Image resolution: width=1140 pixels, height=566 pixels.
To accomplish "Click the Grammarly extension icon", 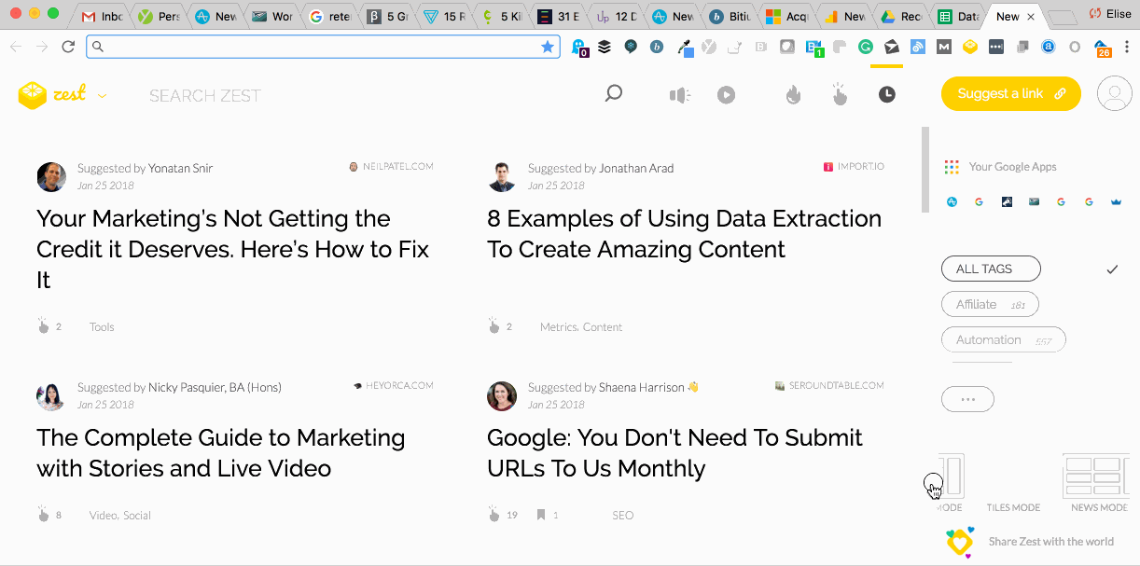I will [x=865, y=47].
